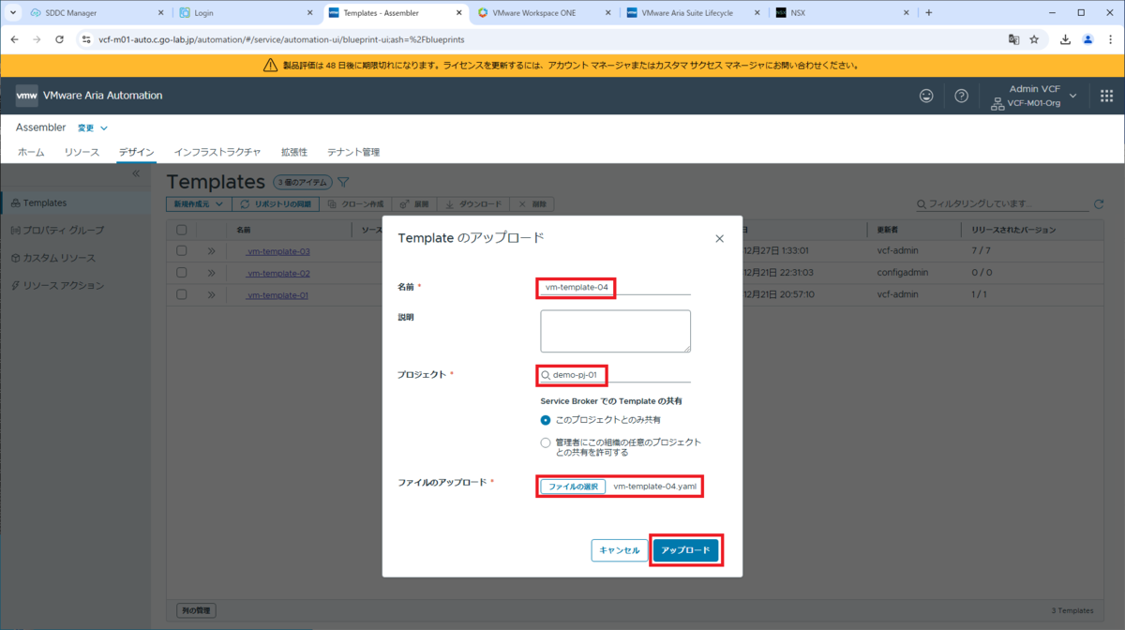
Task: Click the プロジェクト search field demo-pj-01
Action: (615, 374)
